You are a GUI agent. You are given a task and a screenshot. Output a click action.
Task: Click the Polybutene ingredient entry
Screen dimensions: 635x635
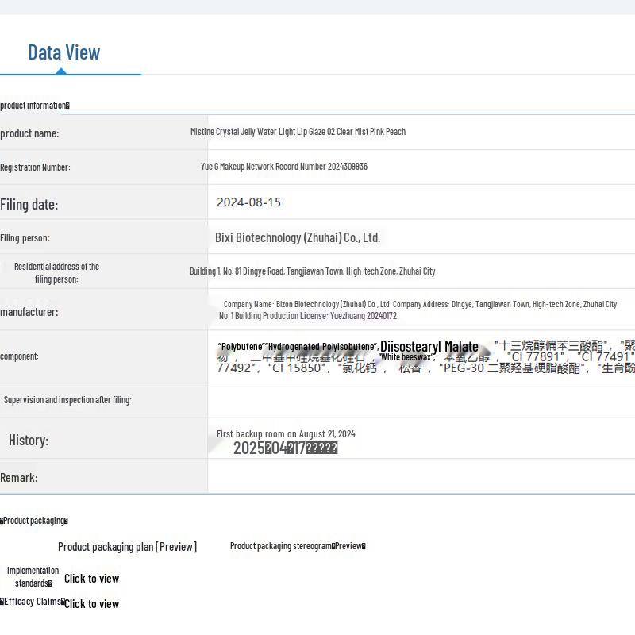[x=241, y=347]
